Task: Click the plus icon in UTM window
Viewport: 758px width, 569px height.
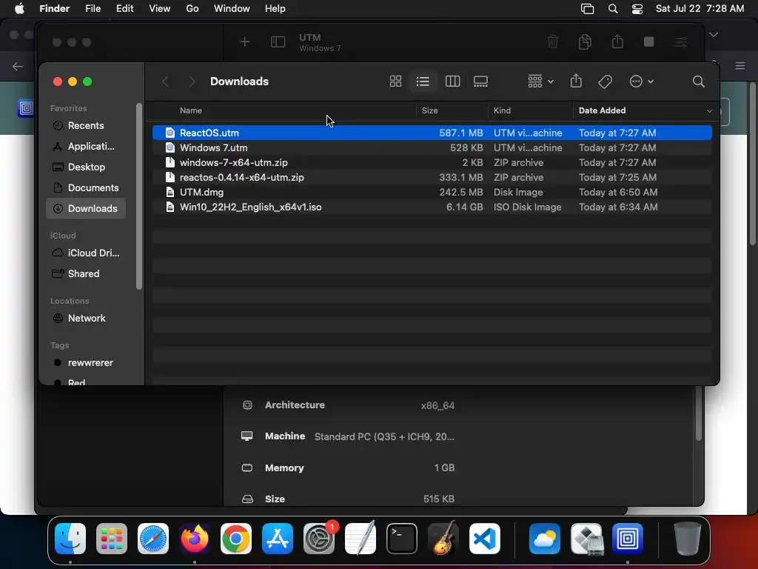Action: tap(244, 42)
